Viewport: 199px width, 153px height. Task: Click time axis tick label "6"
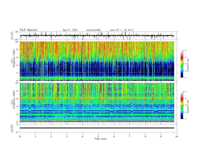click(114, 136)
